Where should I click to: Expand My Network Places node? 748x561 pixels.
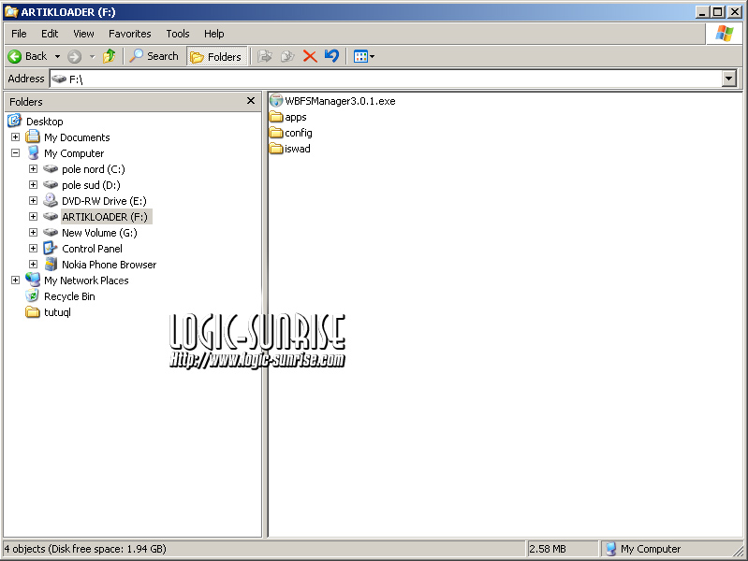coord(15,280)
